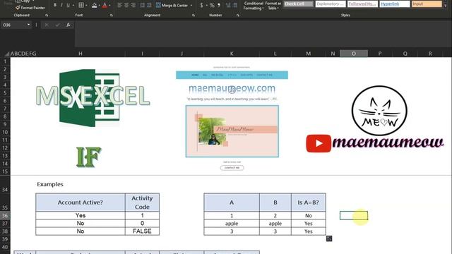
Task: Select cell containing FALSE
Action: tap(142, 231)
